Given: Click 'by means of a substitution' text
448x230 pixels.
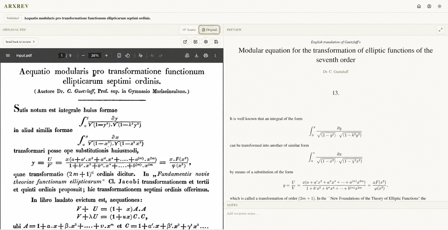Looking at the screenshot, I should coord(261,172).
